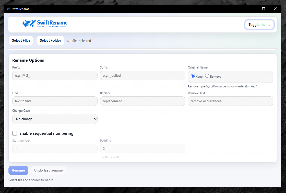Click the Replace input box
The image size is (286, 193).
click(142, 101)
